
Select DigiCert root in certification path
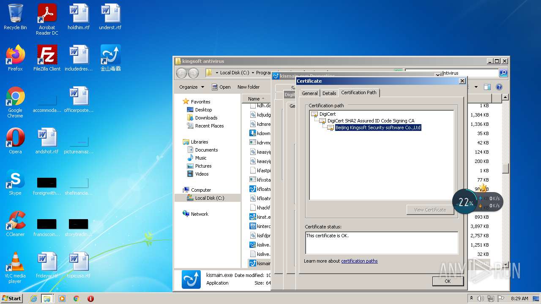328,114
